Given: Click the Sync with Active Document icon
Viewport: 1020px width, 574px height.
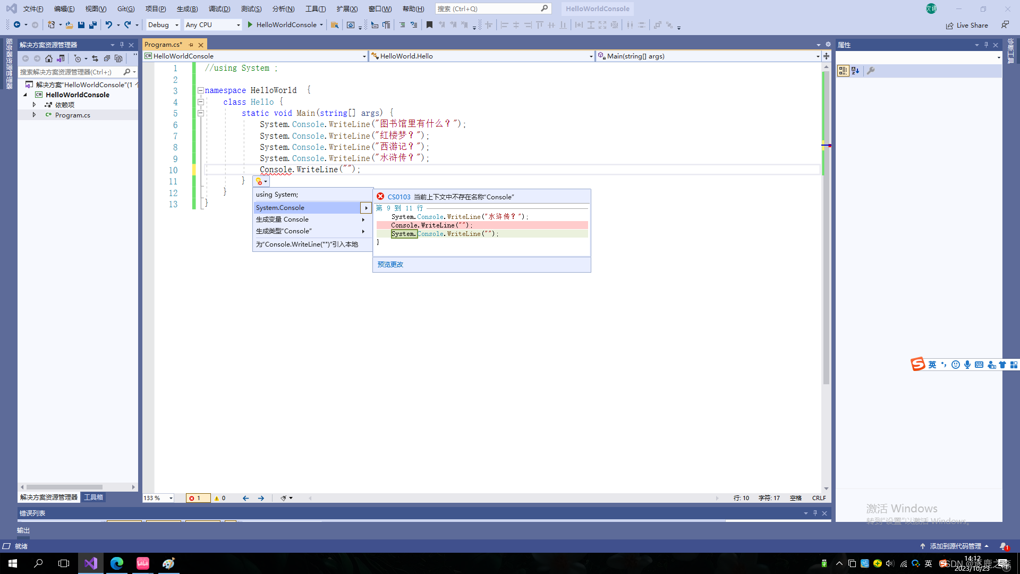Looking at the screenshot, I should 95,58.
